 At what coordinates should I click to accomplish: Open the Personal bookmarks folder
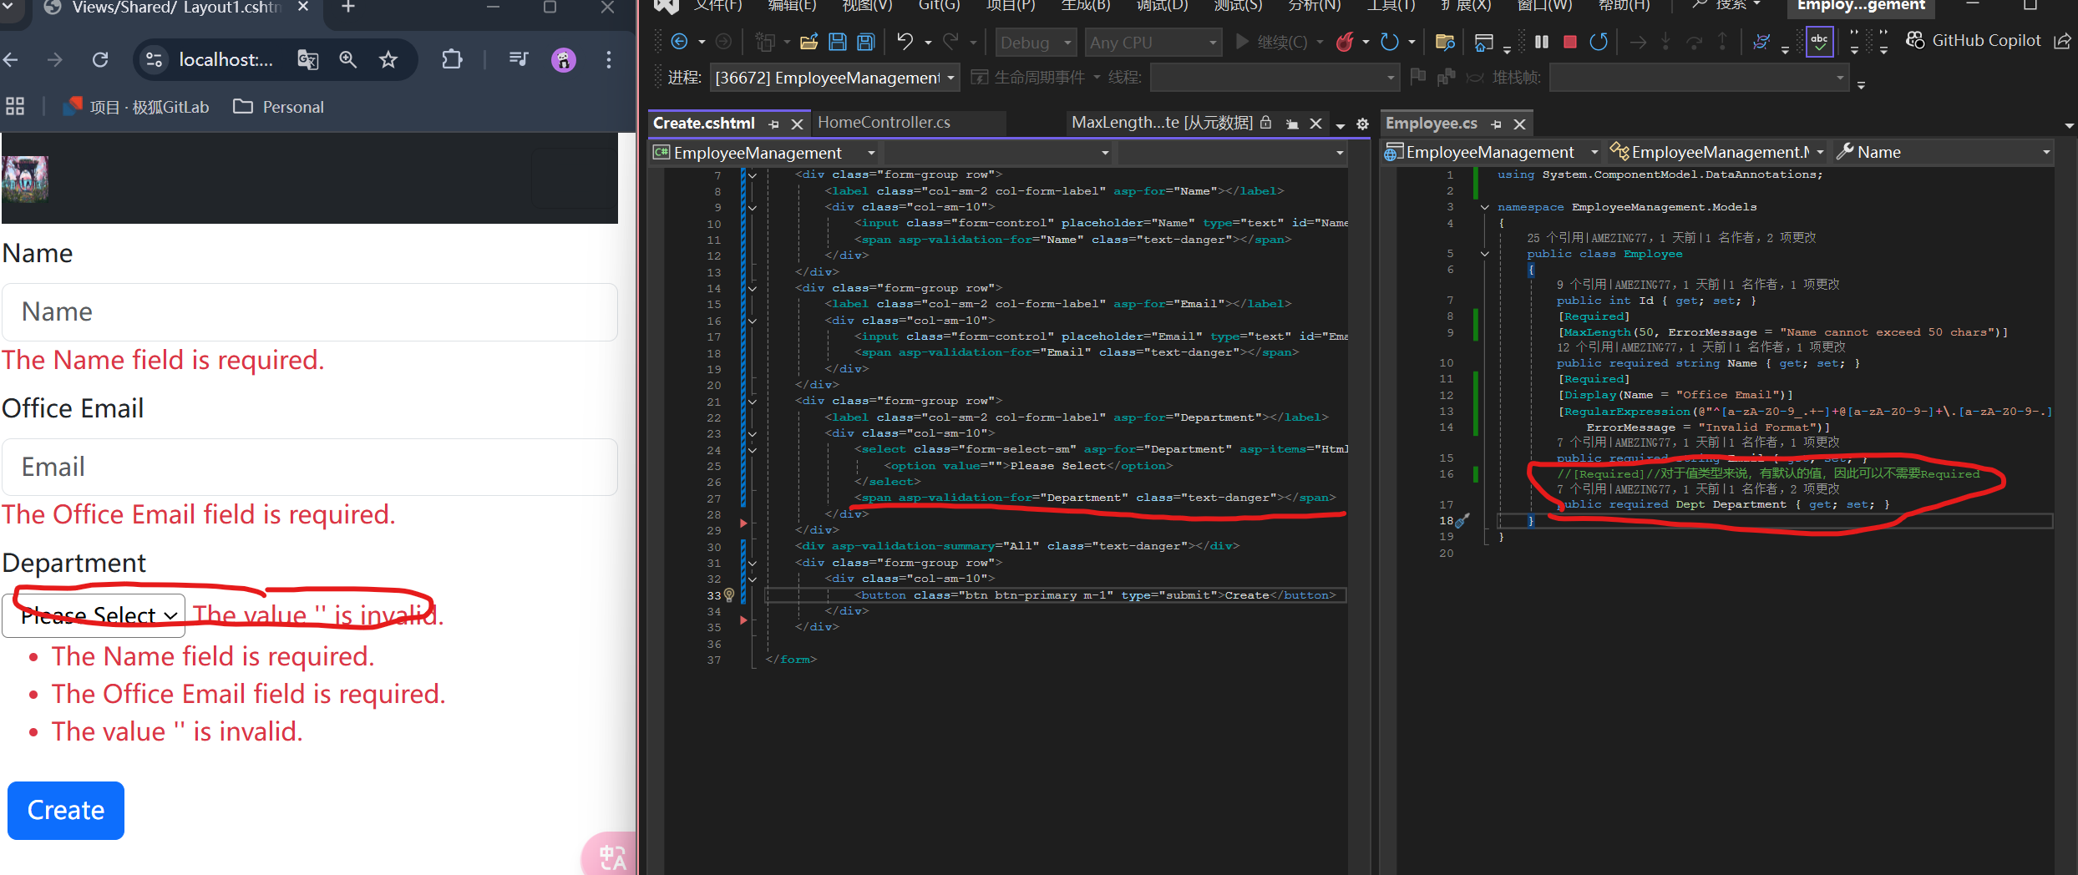[x=278, y=107]
